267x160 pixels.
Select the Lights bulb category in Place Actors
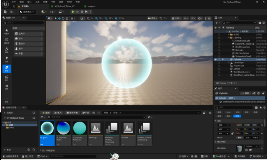7,59
